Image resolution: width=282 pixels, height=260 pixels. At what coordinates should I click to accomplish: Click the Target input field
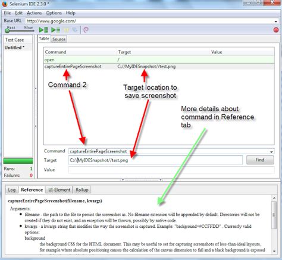(155, 160)
